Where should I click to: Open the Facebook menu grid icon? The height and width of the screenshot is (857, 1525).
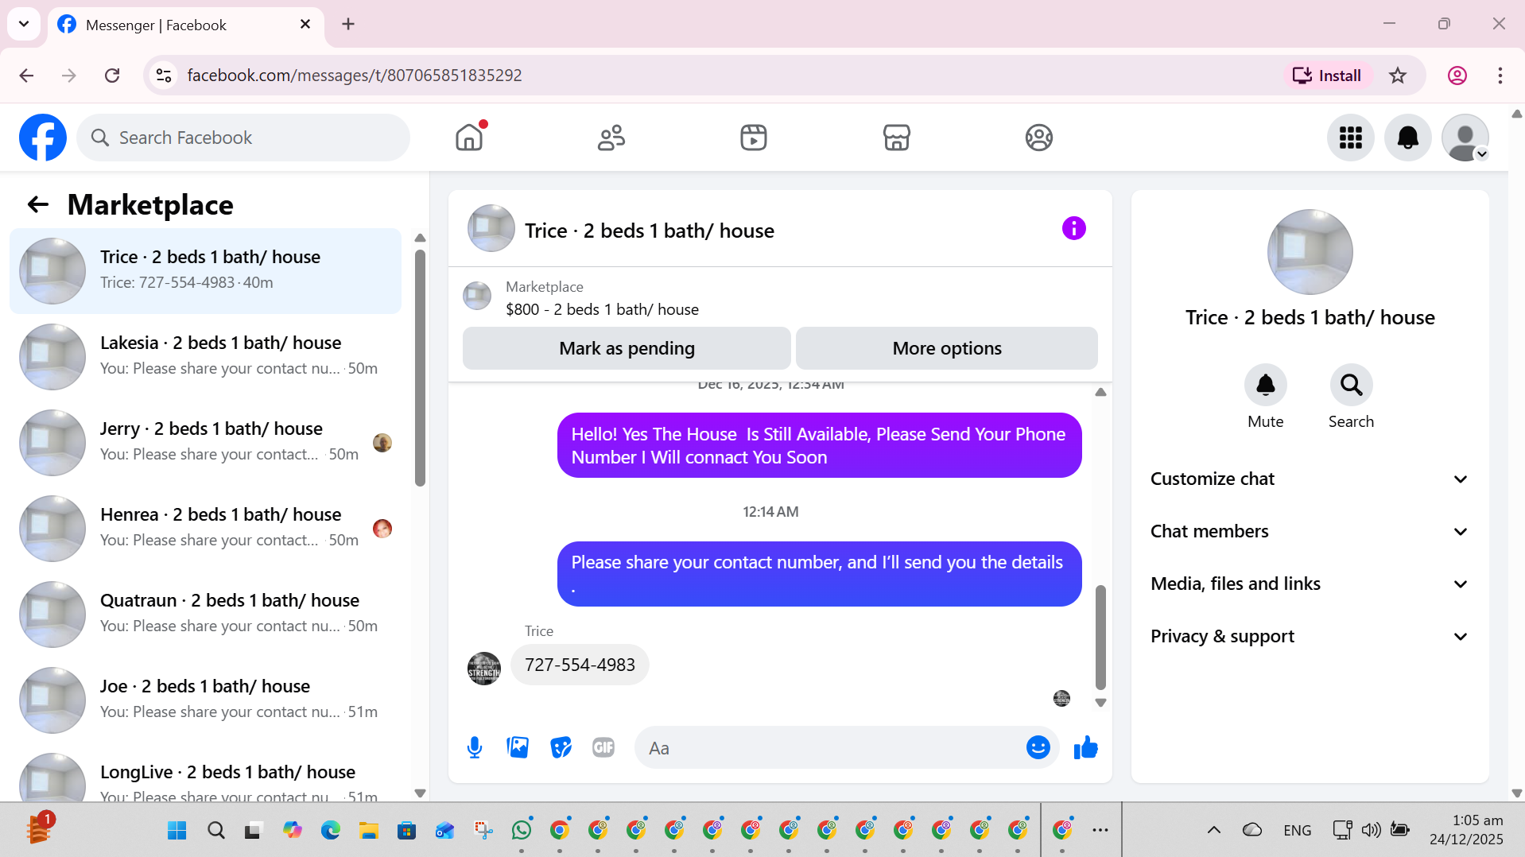1350,138
